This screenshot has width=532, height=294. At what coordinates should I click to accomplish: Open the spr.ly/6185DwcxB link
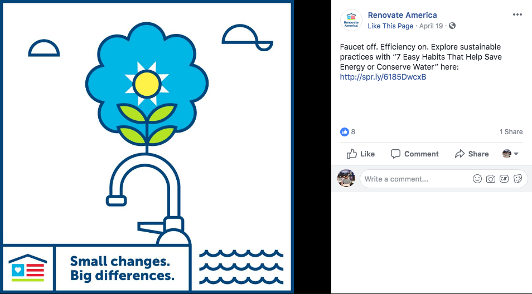383,77
